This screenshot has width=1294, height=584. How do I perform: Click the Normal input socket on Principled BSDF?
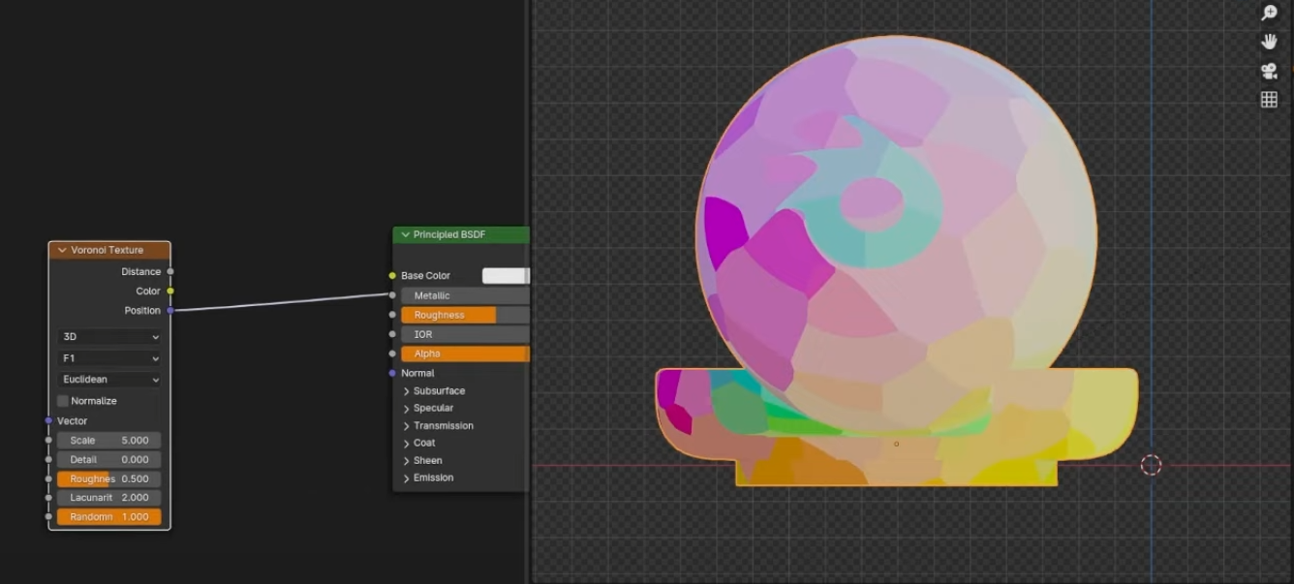click(x=393, y=372)
